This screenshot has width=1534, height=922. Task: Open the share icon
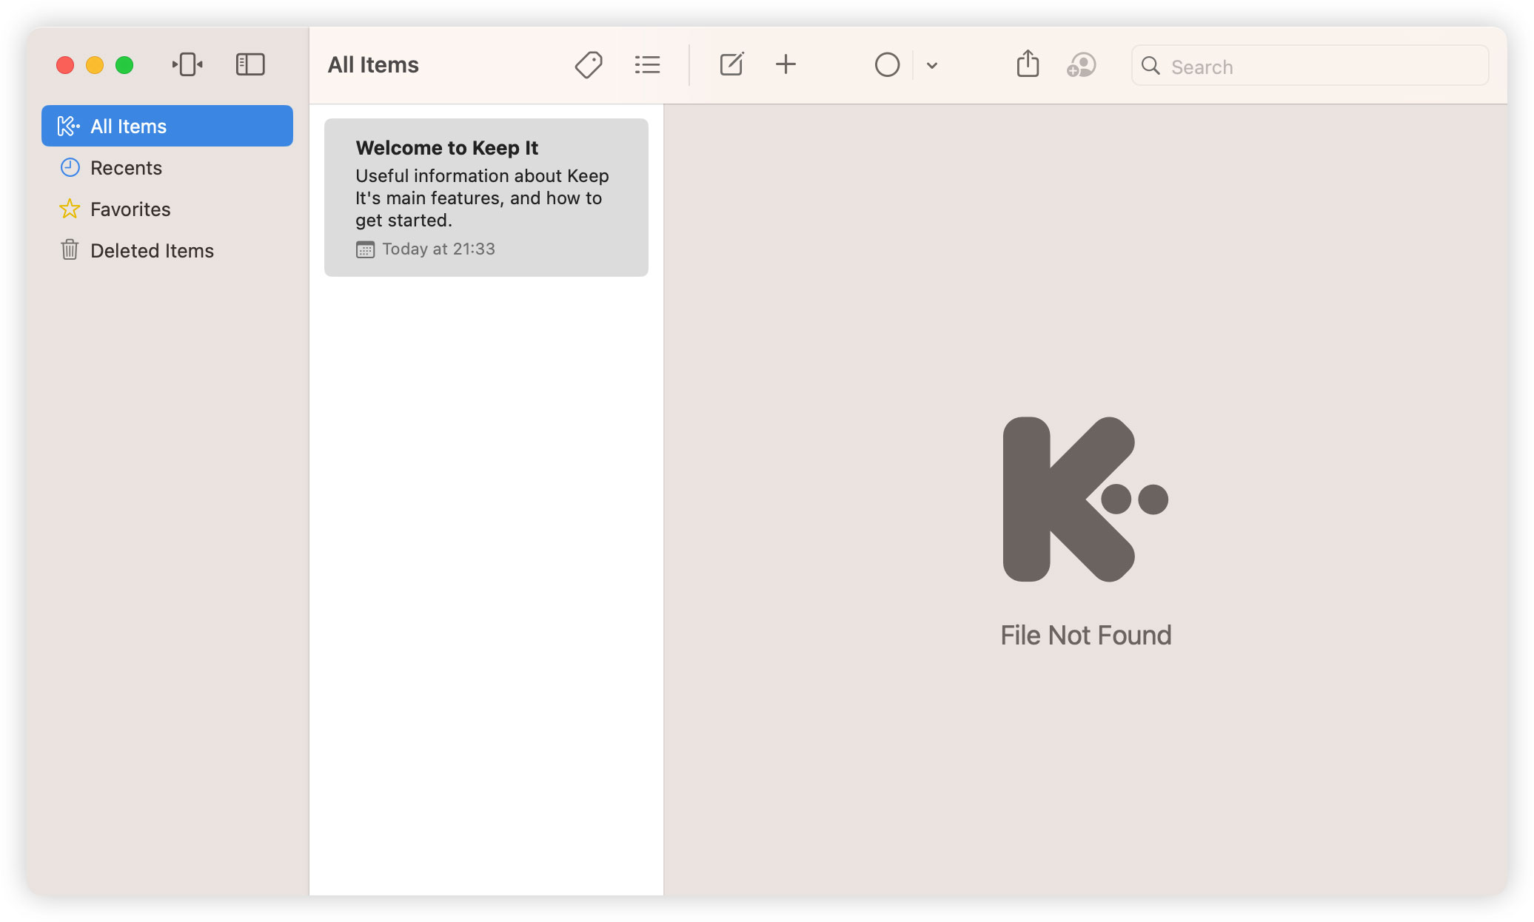click(1028, 64)
